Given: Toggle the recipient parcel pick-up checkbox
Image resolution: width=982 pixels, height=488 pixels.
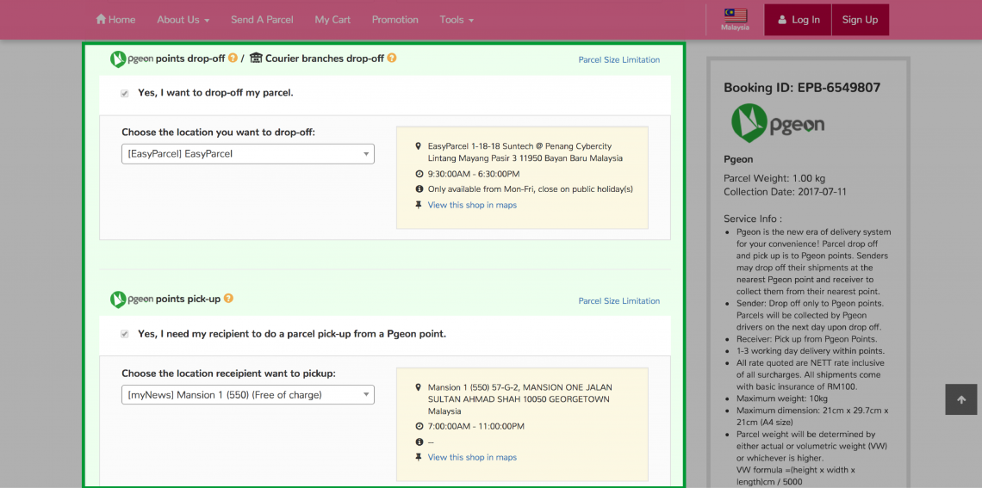Looking at the screenshot, I should 125,334.
